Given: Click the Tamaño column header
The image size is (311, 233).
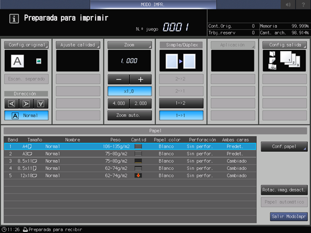Looking at the screenshot, I should [35, 140].
